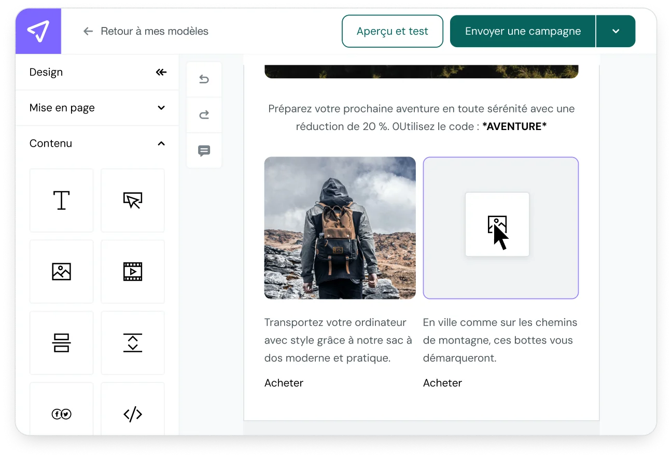Redo the last change
Viewport: 672px width, 458px height.
click(204, 115)
